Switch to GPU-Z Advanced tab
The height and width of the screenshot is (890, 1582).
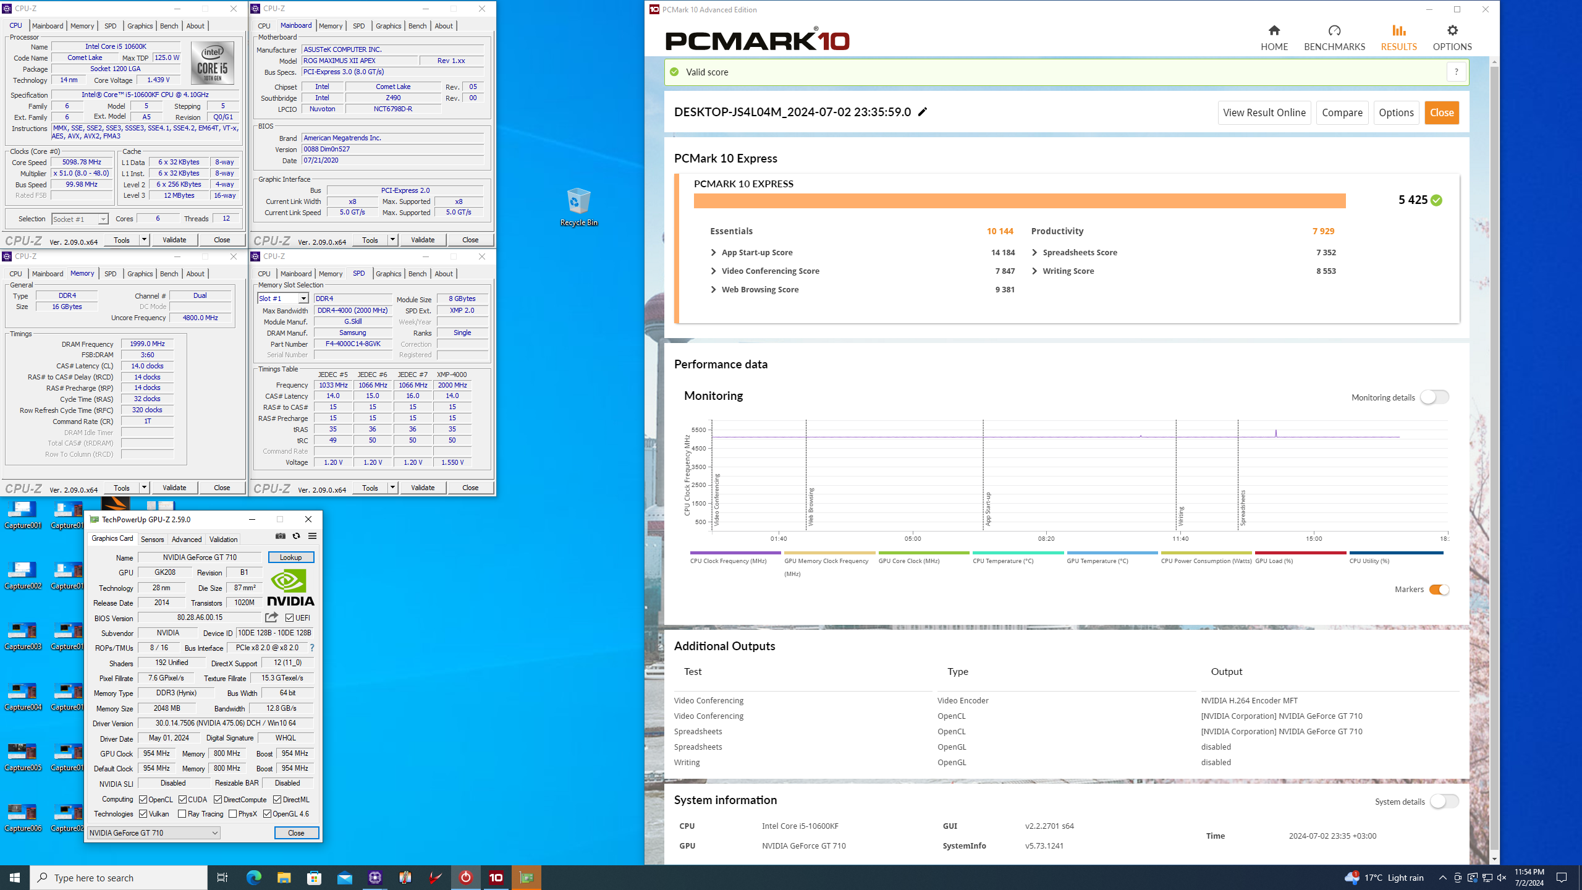tap(186, 539)
